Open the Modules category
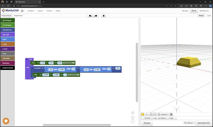This screenshot has height=127, width=213. (x=8, y=63)
